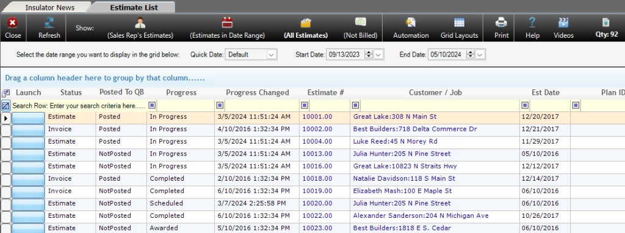Click estimate number 10016.00

(x=317, y=166)
